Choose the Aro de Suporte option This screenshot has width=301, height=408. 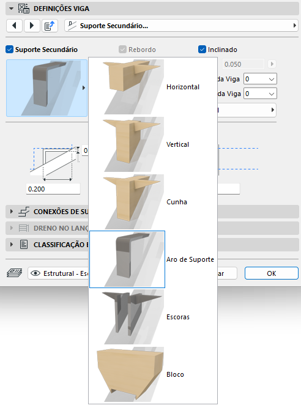pos(153,259)
